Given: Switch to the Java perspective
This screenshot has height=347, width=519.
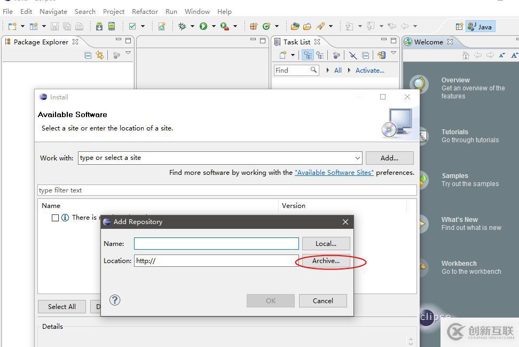Looking at the screenshot, I should [480, 27].
